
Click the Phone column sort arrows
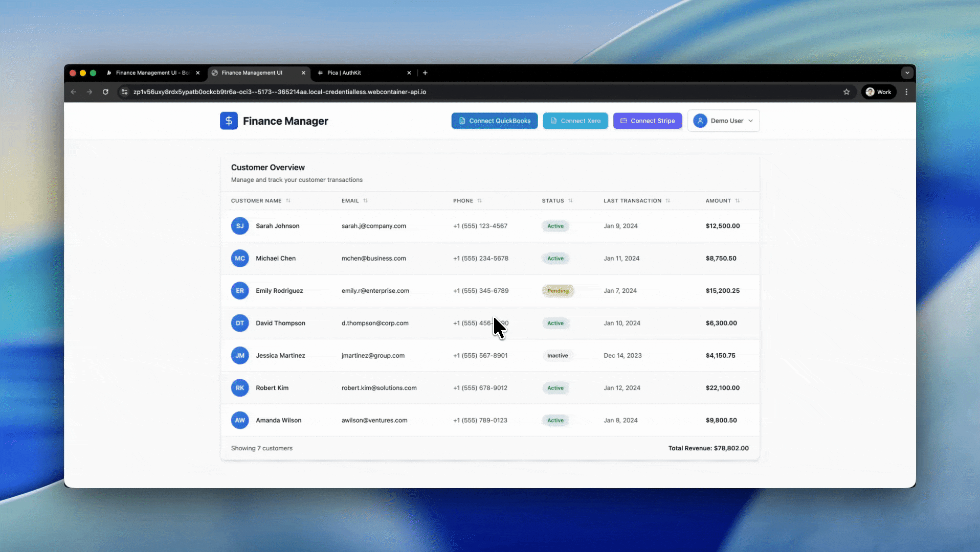(x=479, y=201)
